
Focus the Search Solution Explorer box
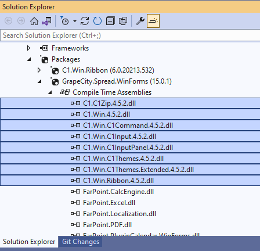(x=130, y=35)
